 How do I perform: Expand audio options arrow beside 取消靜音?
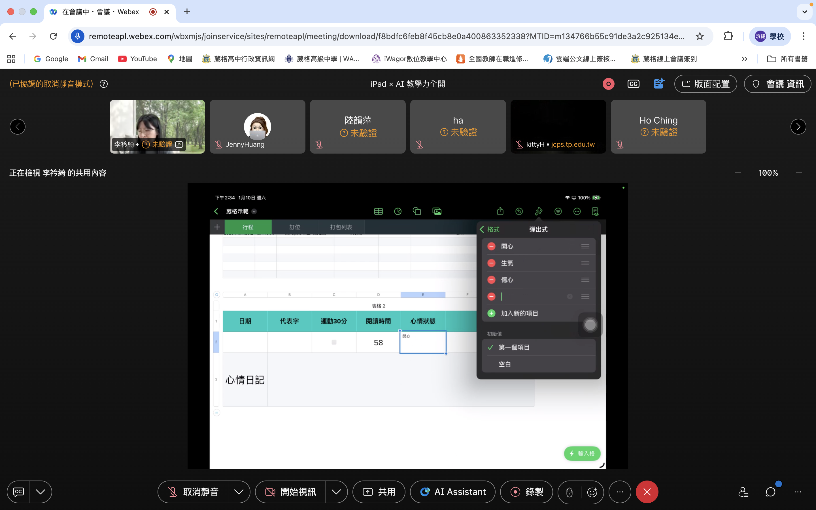point(239,492)
